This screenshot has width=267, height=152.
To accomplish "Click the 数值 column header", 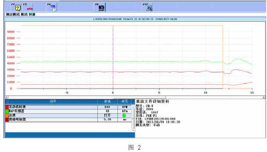I will (107, 102).
